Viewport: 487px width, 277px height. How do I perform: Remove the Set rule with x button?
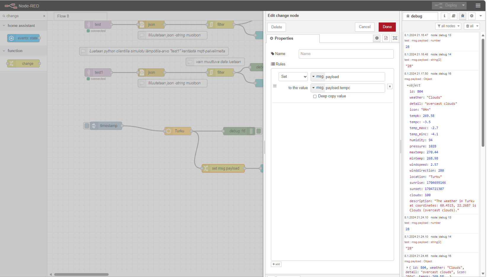(390, 86)
